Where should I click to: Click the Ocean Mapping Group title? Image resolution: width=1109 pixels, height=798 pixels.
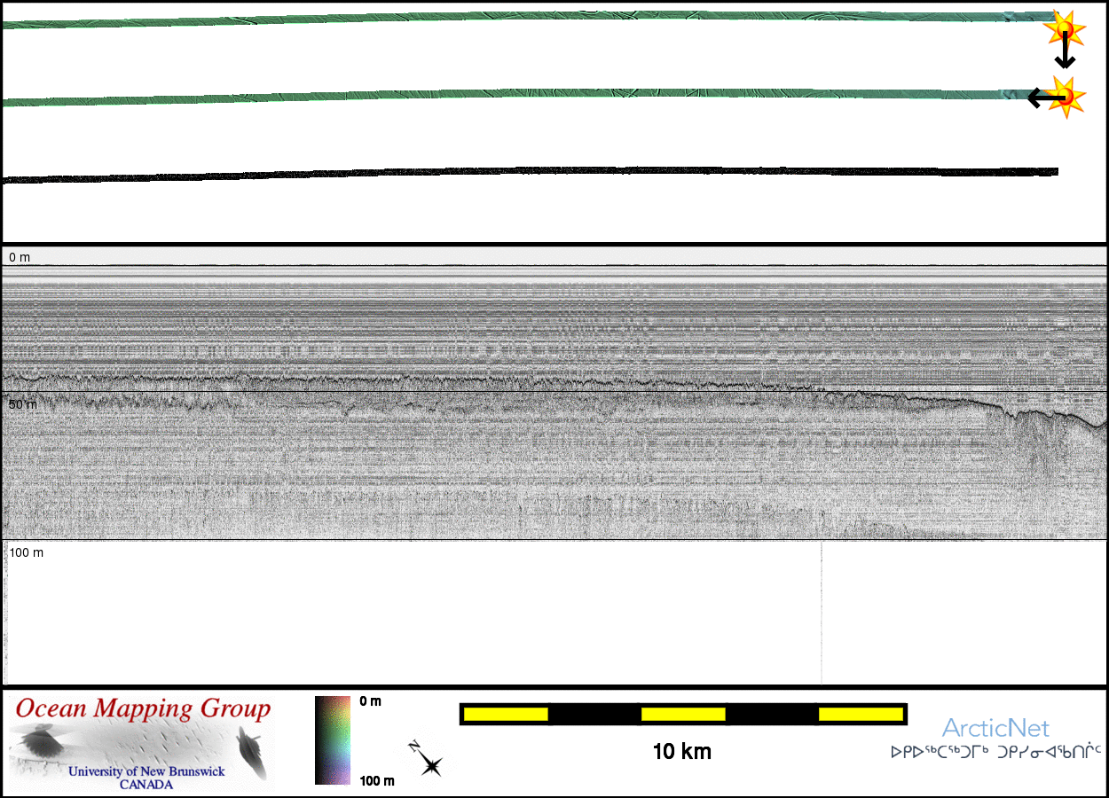pos(143,709)
